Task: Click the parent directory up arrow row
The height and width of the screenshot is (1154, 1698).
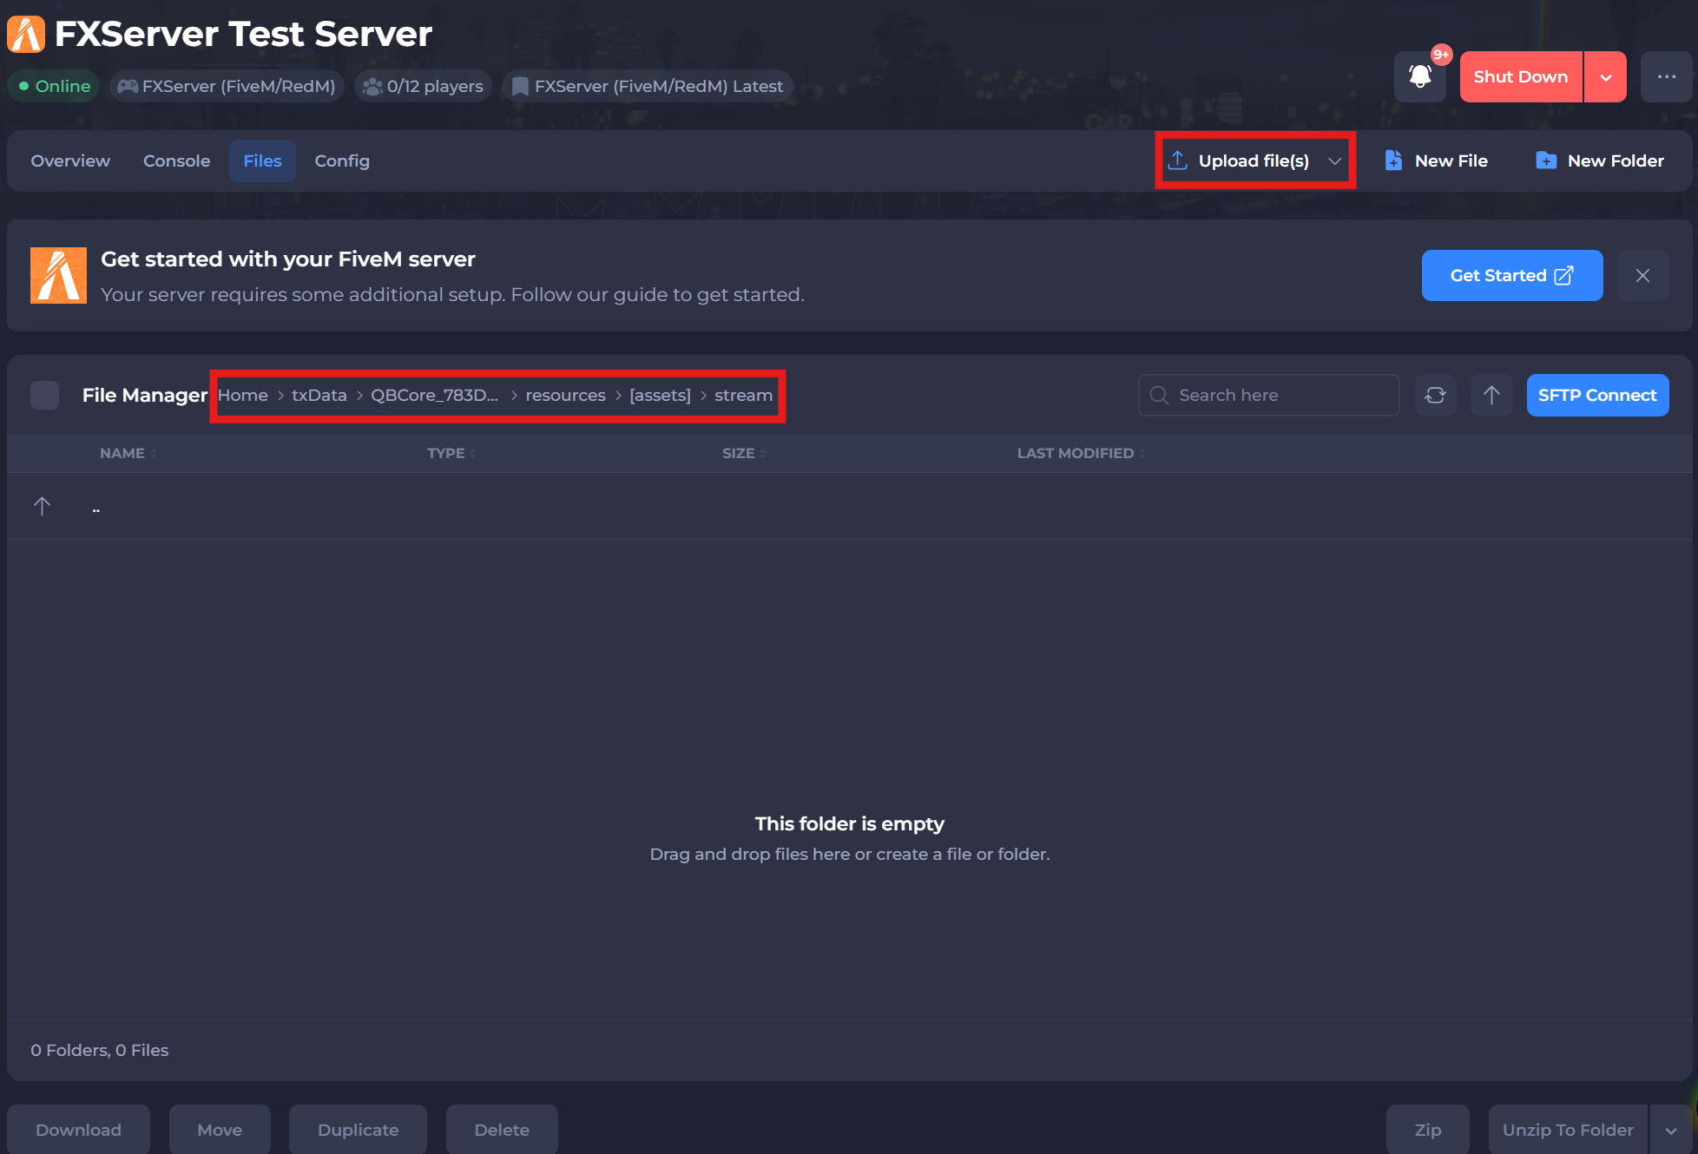Action: [x=42, y=507]
